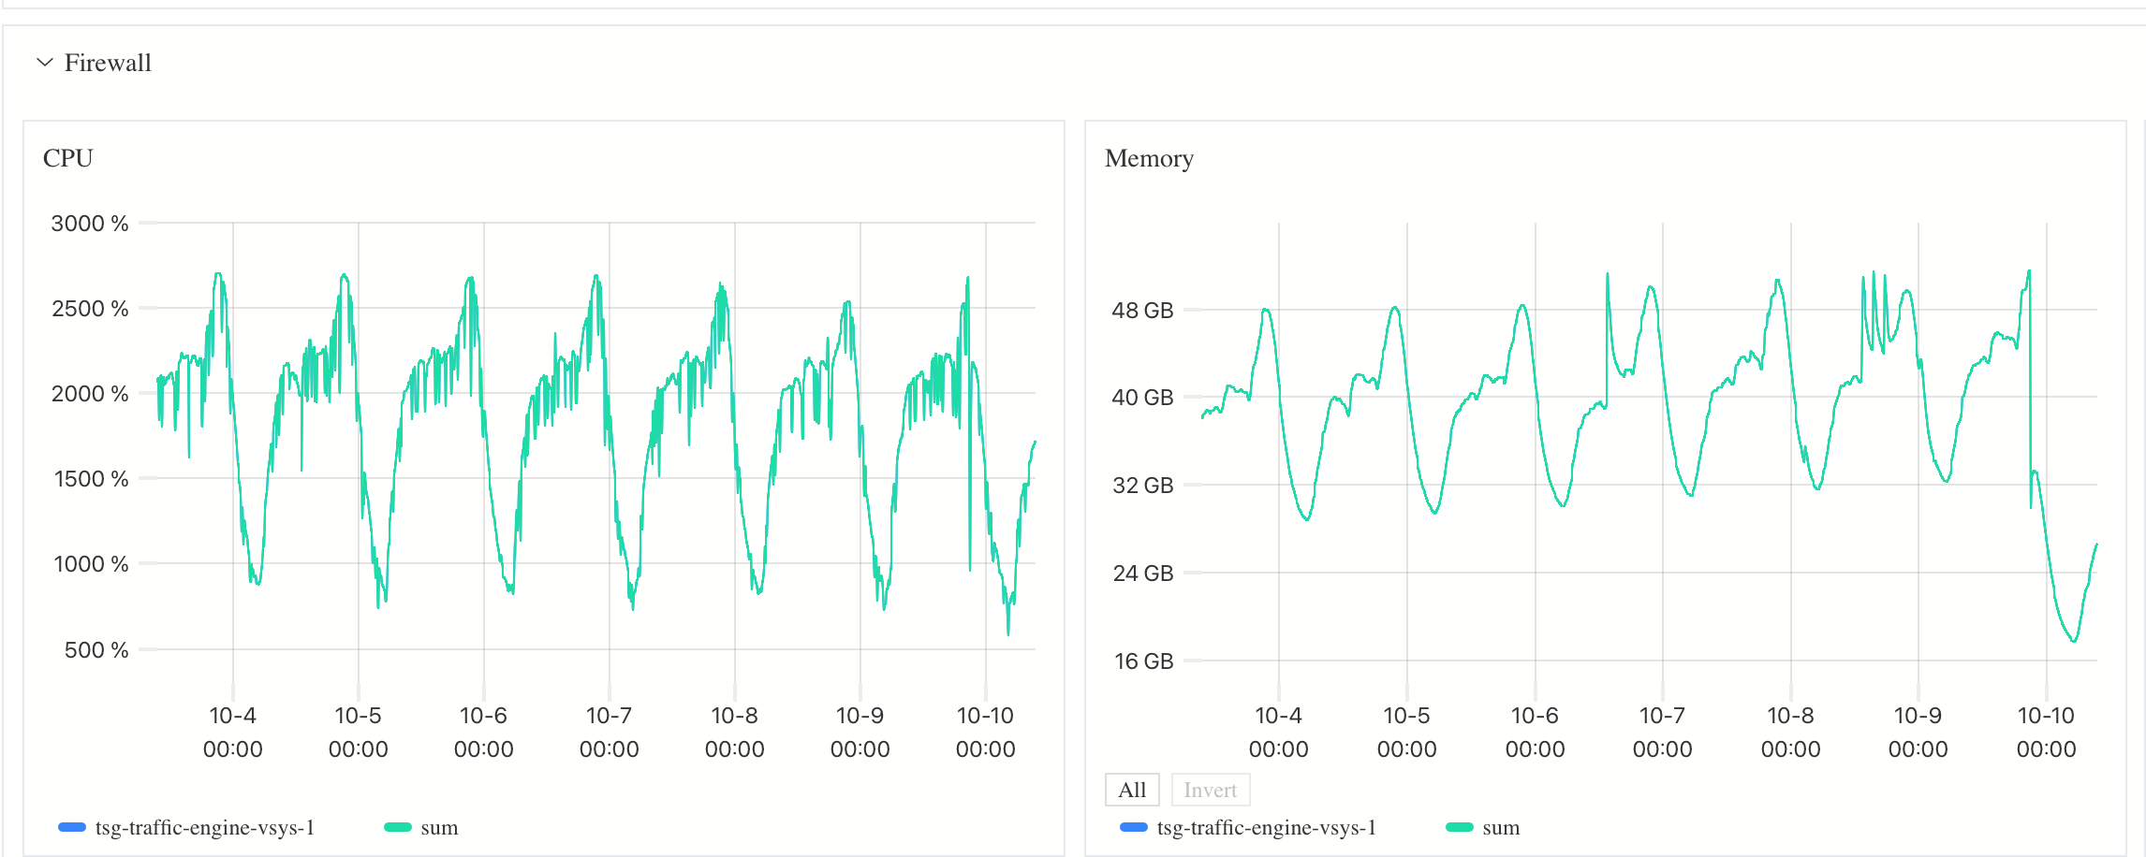
Task: Hide tsg-traffic-engine-vsys-1 label in Memory legend
Action: pos(1266,827)
